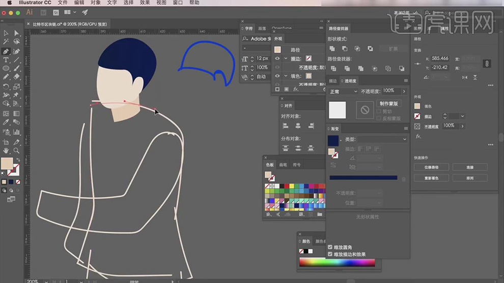
Task: Open the opacity 100% arrow in Transparency panel
Action: coord(404,91)
